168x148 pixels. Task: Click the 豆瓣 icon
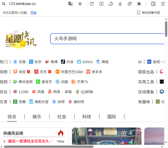(15, 102)
